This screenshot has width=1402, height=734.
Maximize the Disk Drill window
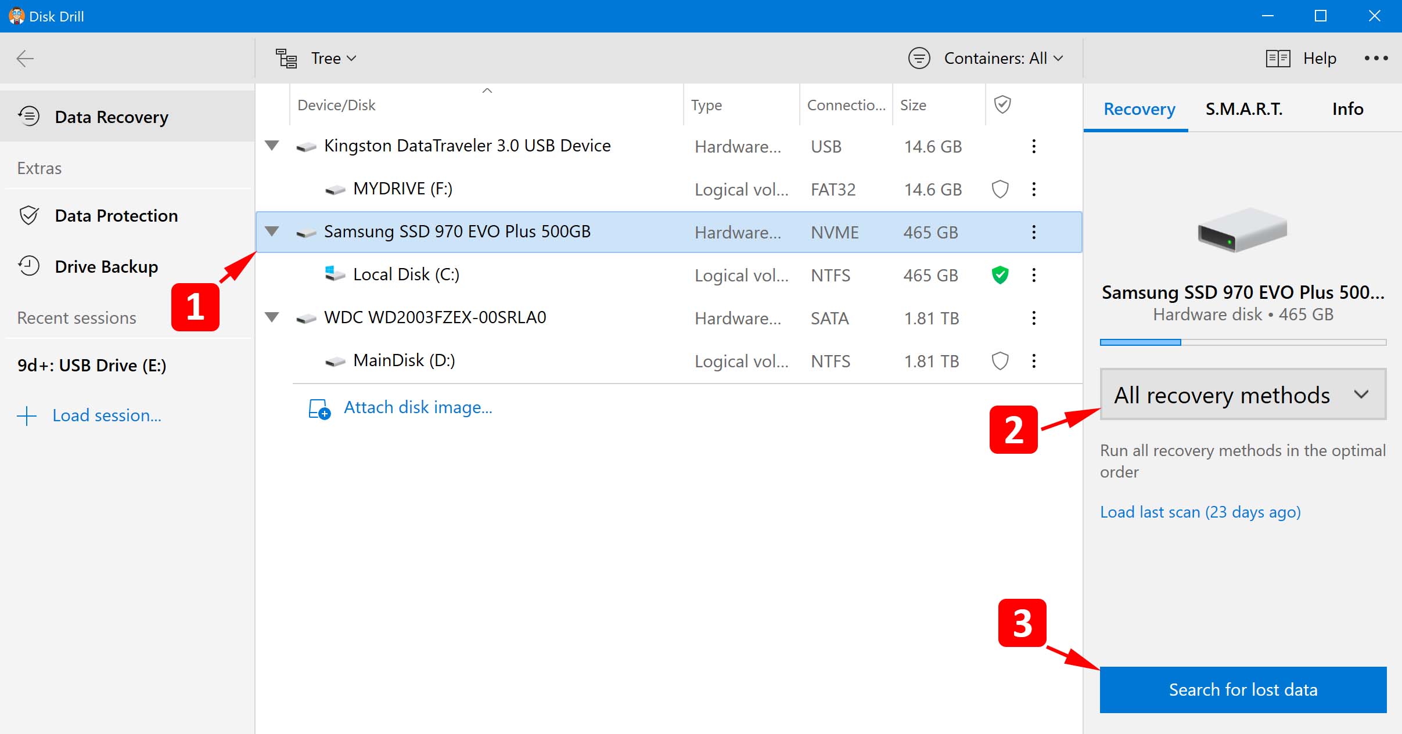coord(1321,16)
